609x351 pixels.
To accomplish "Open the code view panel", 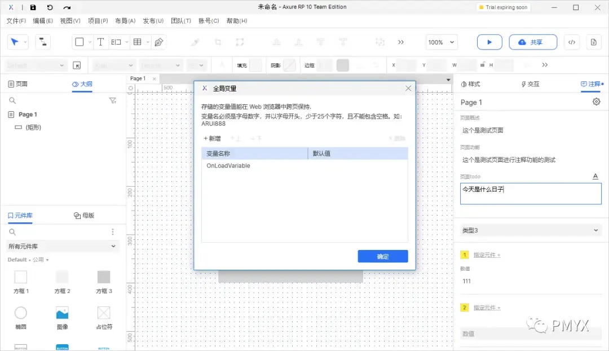I will pyautogui.click(x=572, y=42).
